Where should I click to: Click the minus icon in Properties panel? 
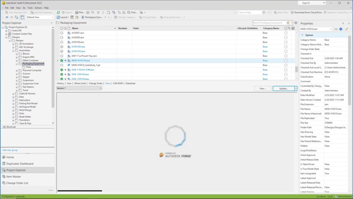pos(336,29)
